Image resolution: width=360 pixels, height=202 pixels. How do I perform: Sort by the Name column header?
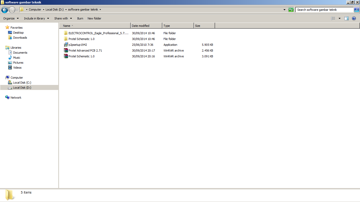coord(95,26)
